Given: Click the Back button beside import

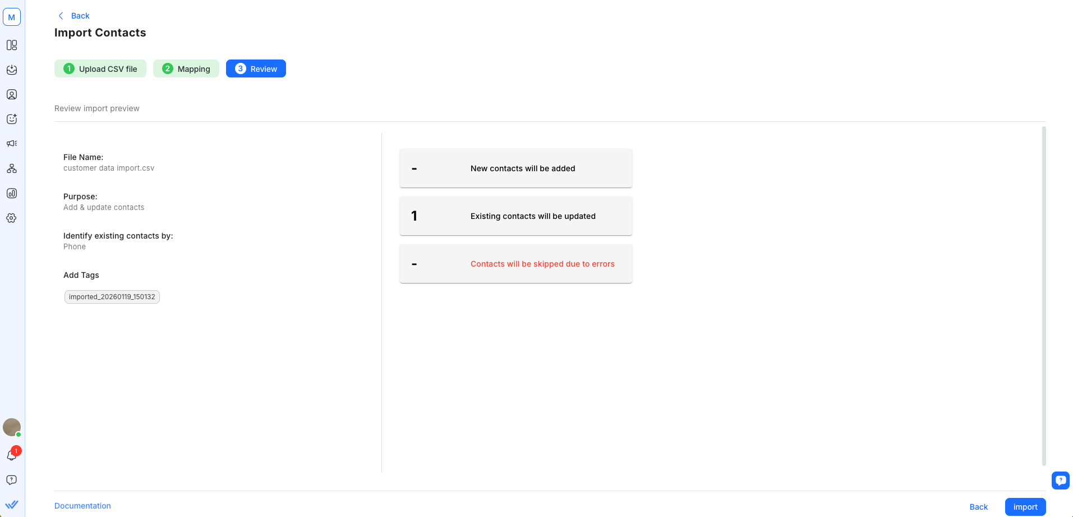Looking at the screenshot, I should pyautogui.click(x=978, y=507).
